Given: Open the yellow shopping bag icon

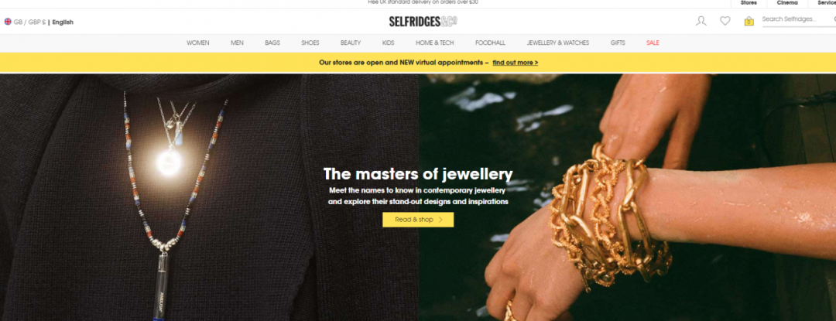Looking at the screenshot, I should 749,22.
